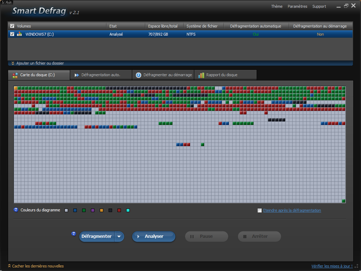Click the double chevron icon beside Ajouter un fichier
This screenshot has width=361, height=271.
point(13,63)
